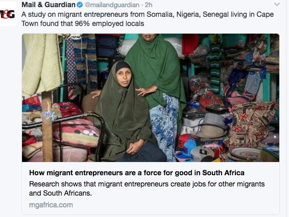Follow the mgafrica.com domain link
The width and height of the screenshot is (289, 217).
51,205
